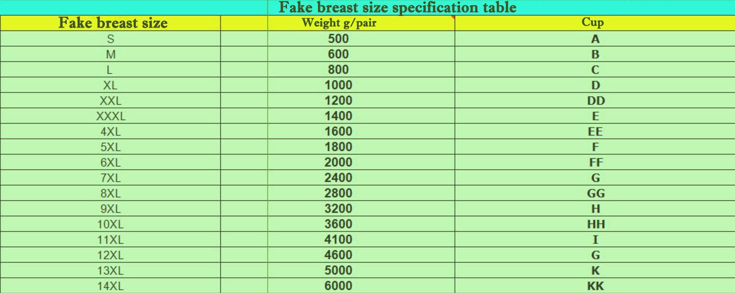
Task: Select the "Fake breast size specification table" title
Action: point(397,8)
